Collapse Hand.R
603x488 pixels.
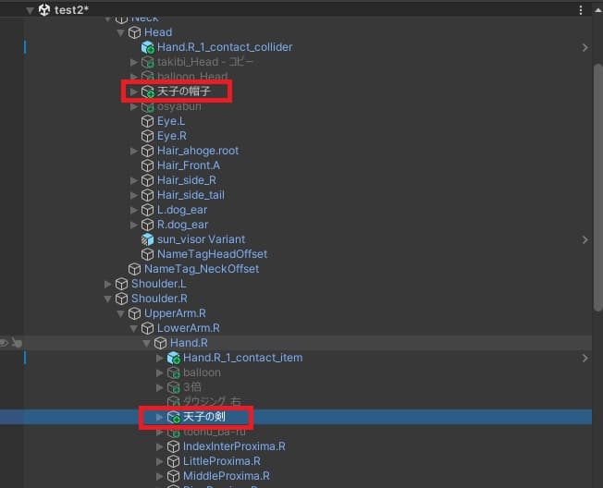pos(146,343)
